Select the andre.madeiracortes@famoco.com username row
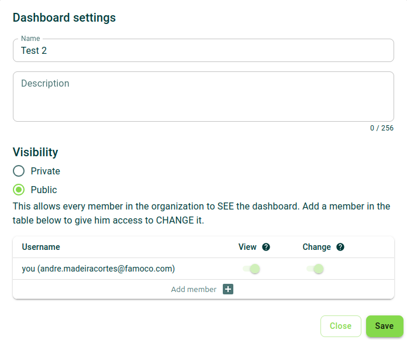The height and width of the screenshot is (340, 407). point(203,269)
